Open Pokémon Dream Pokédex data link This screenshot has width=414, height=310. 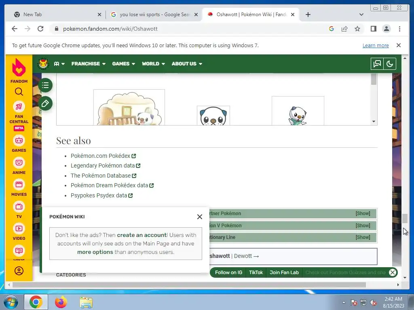(x=112, y=185)
